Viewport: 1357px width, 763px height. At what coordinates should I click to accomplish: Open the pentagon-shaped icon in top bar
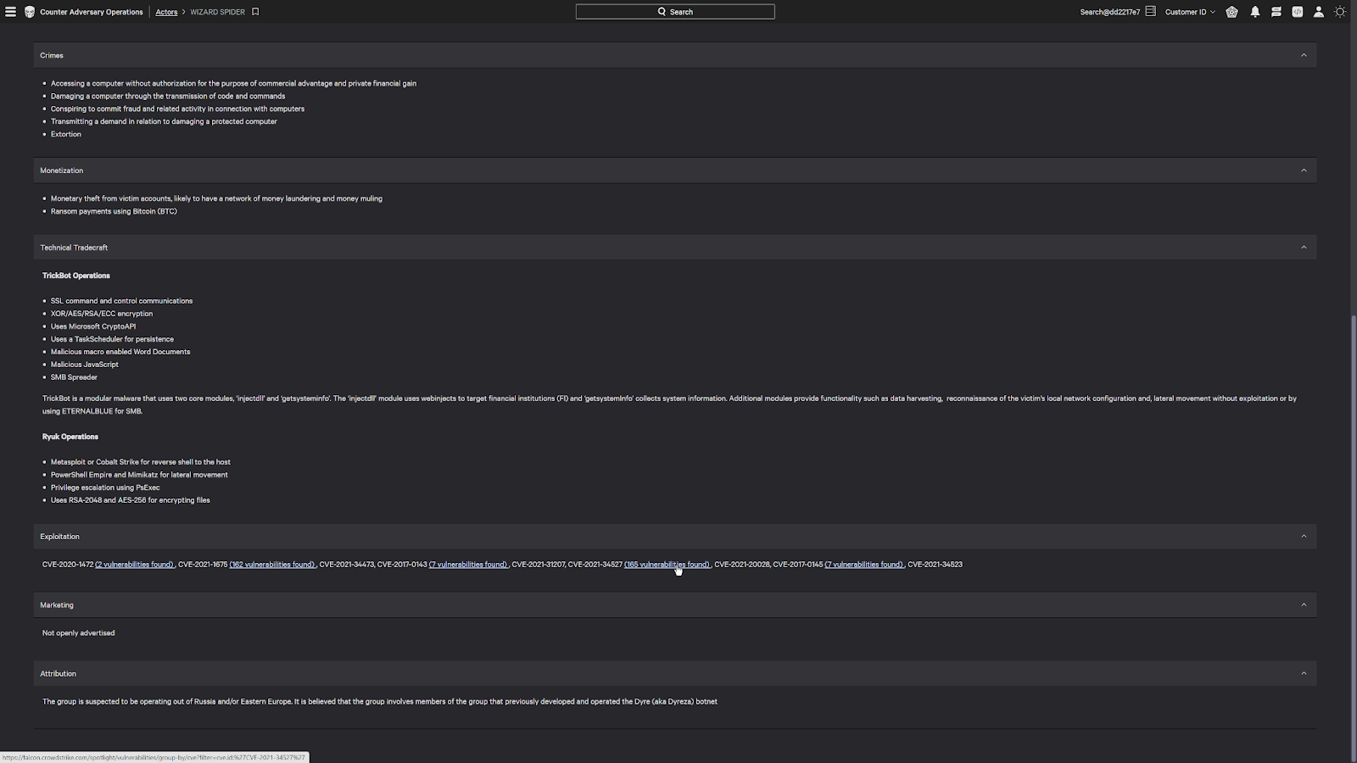click(x=1231, y=12)
